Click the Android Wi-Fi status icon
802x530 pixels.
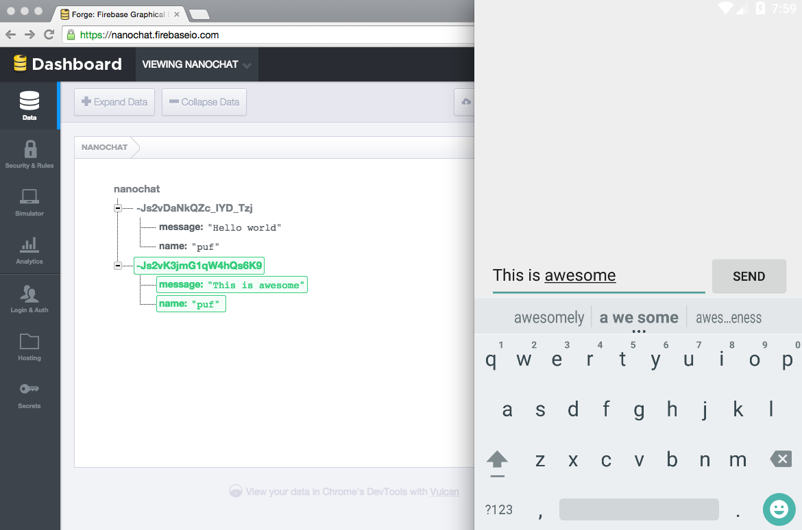click(x=726, y=8)
